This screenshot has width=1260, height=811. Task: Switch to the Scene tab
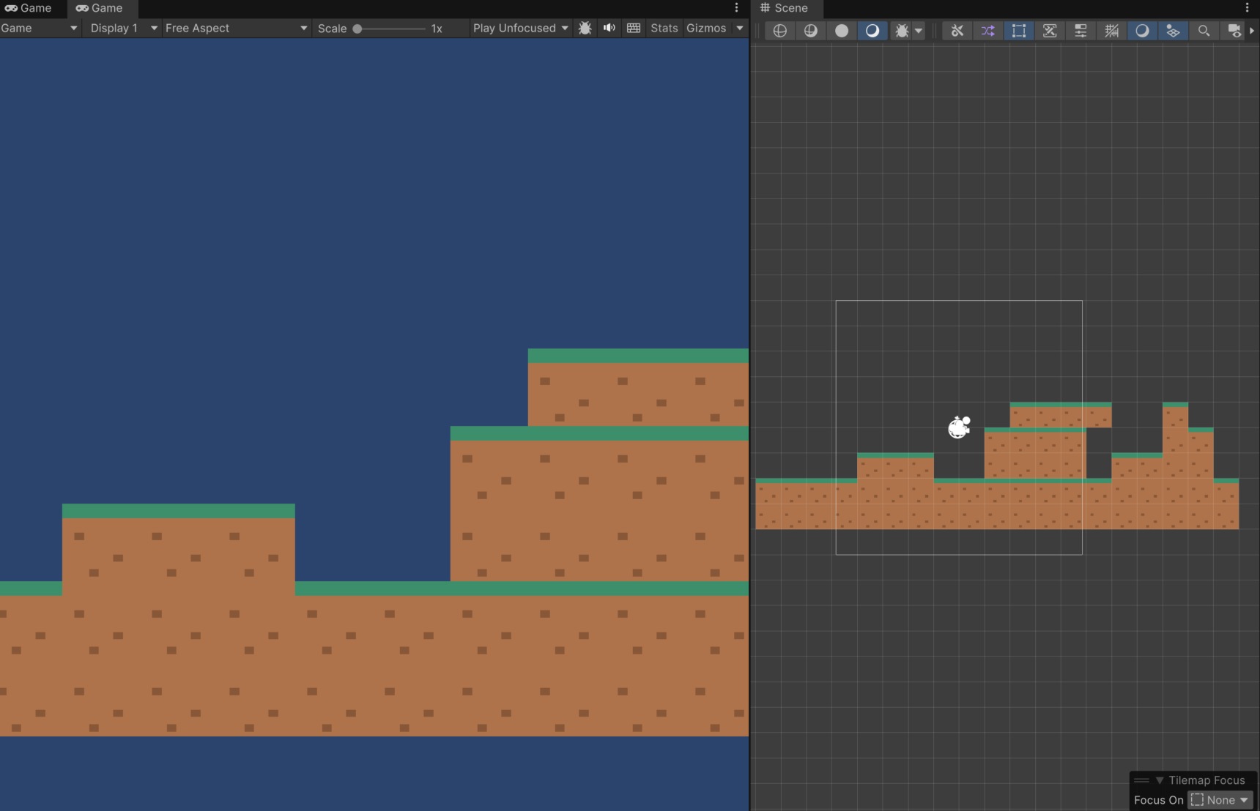[784, 8]
